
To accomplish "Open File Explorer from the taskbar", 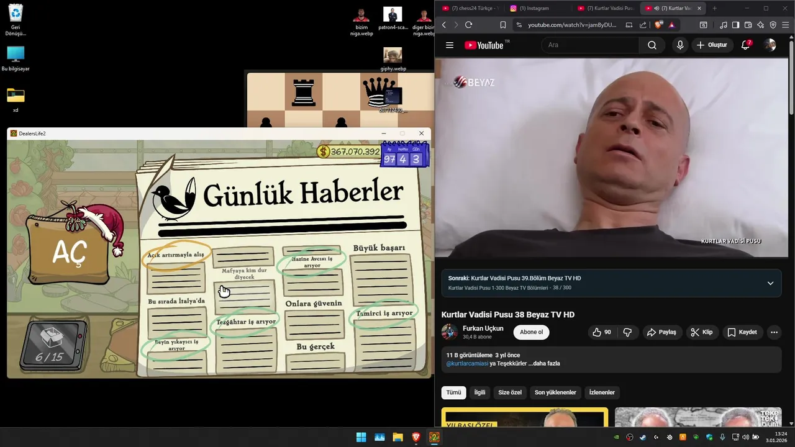I will 397,437.
